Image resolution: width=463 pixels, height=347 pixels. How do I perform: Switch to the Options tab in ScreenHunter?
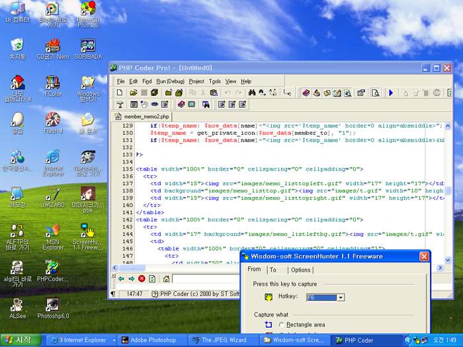point(300,270)
